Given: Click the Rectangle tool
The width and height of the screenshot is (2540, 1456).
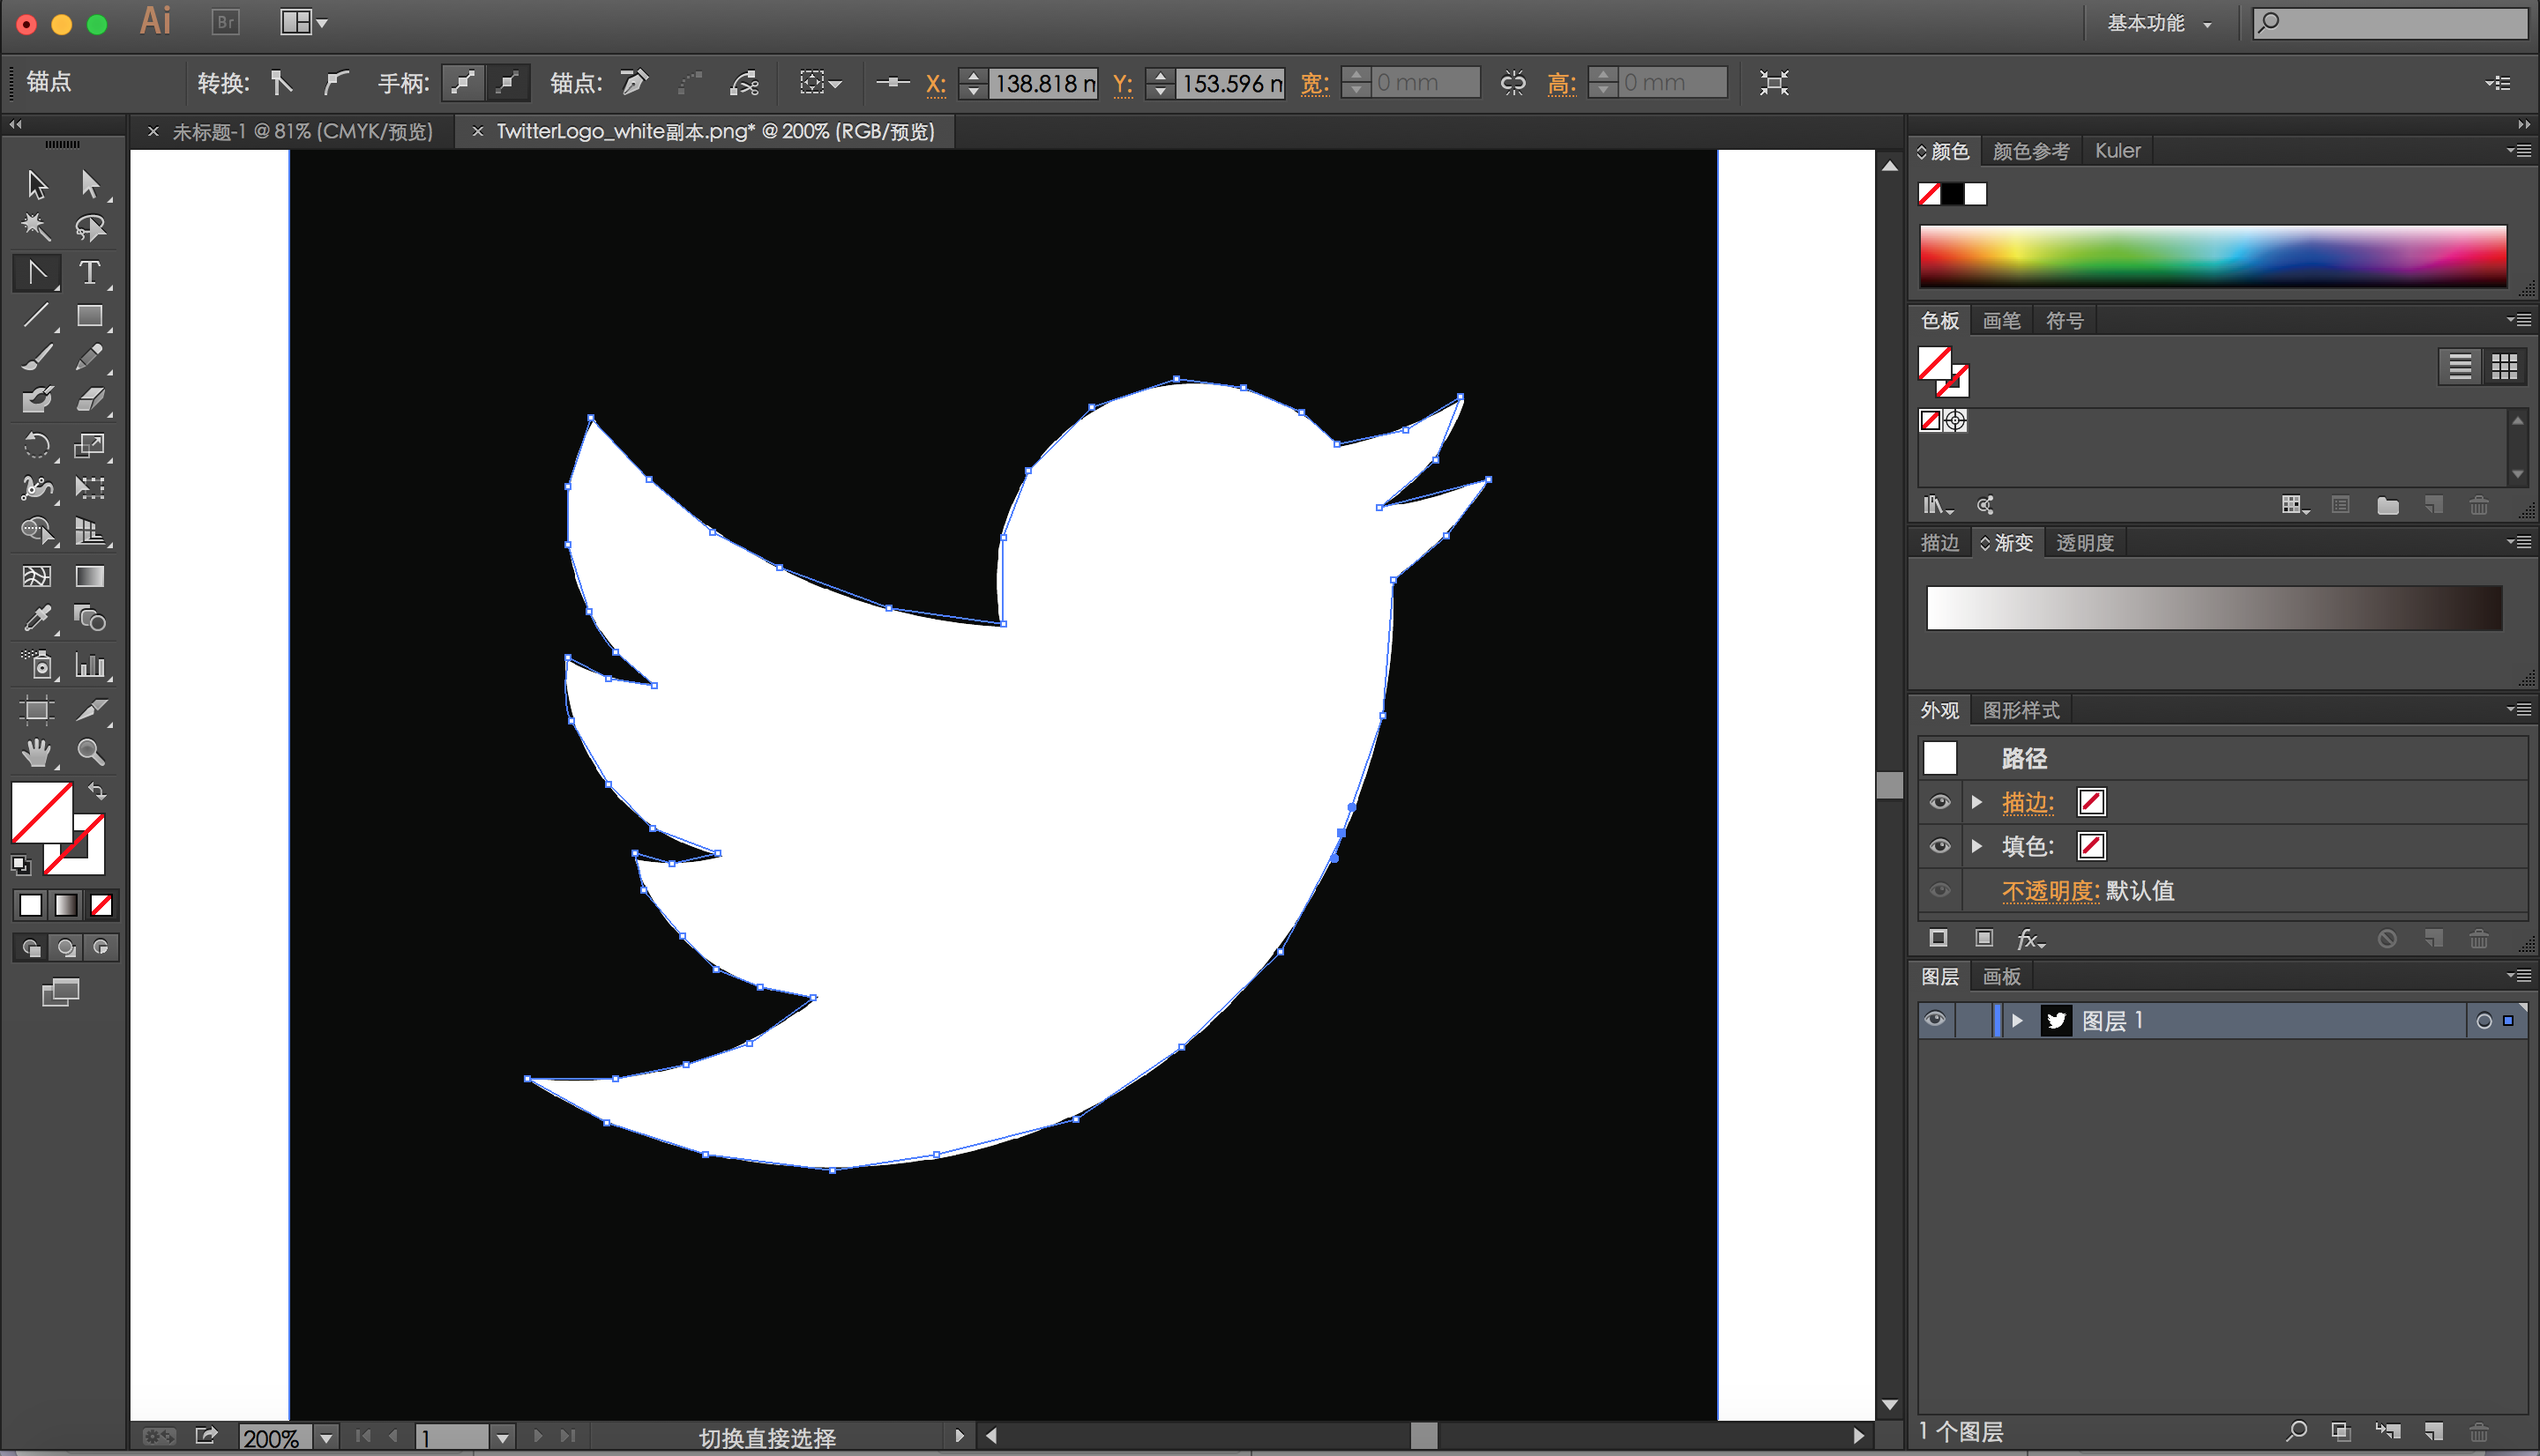Looking at the screenshot, I should click(90, 316).
